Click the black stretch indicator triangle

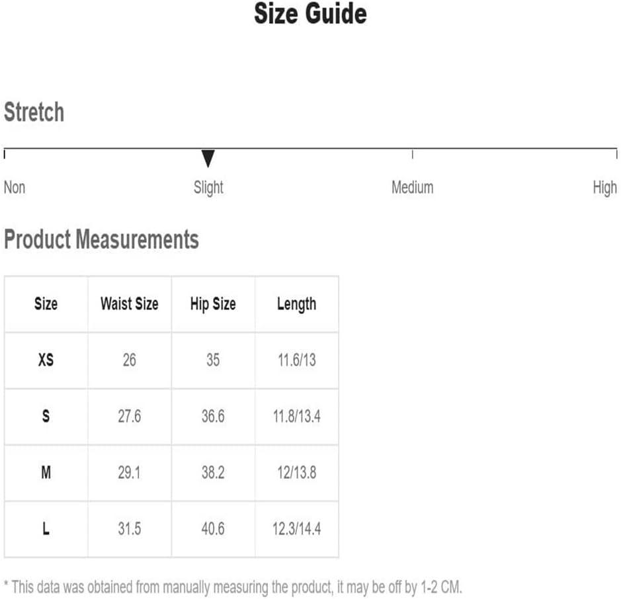click(208, 159)
